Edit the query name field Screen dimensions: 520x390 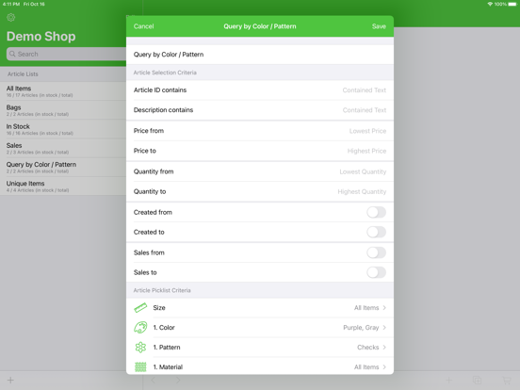pos(260,55)
